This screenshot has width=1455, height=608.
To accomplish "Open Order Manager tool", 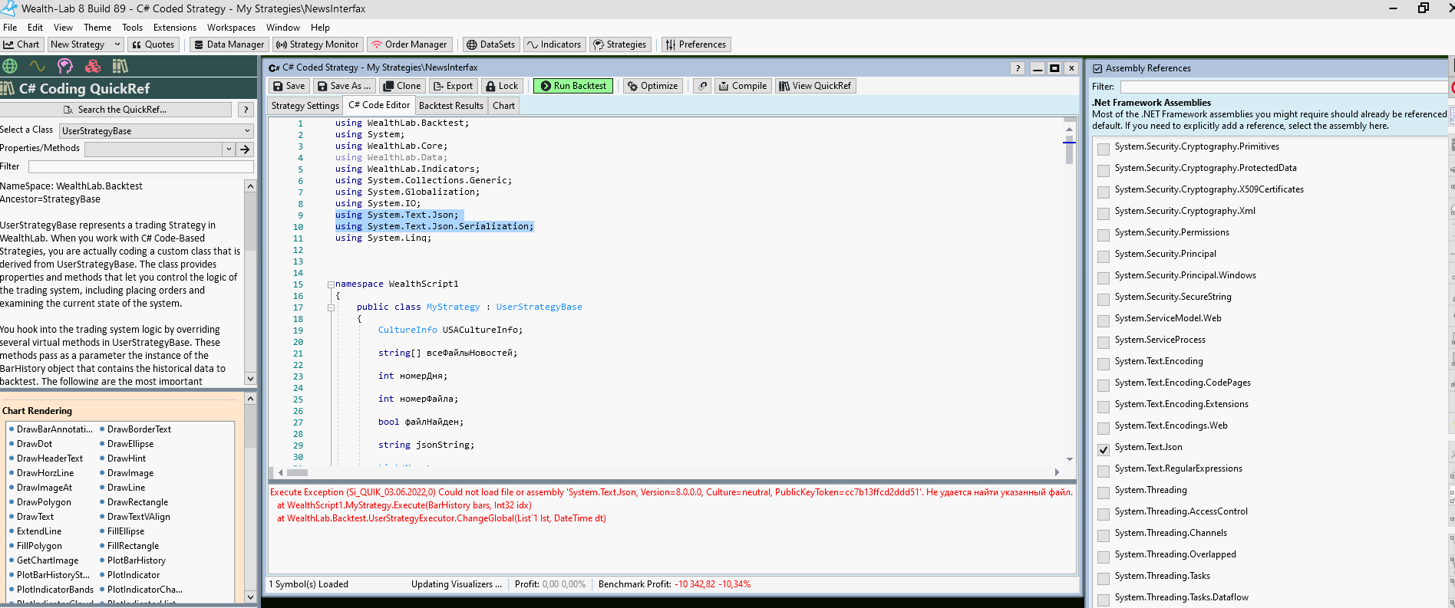I will 410,44.
